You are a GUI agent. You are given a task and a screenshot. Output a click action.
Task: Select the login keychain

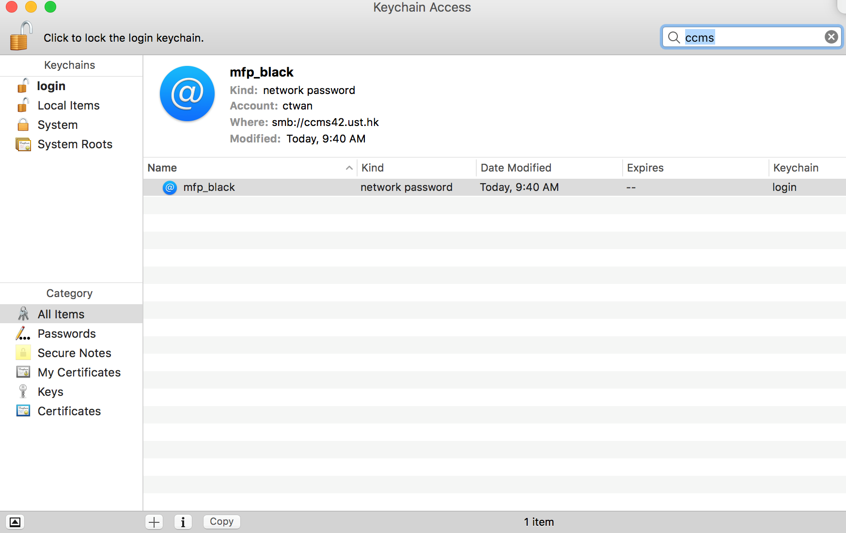click(51, 86)
